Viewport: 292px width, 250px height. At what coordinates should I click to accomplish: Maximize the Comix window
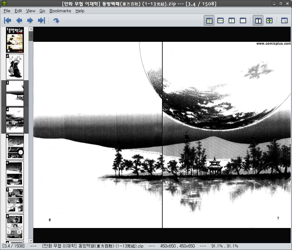tap(281, 3)
